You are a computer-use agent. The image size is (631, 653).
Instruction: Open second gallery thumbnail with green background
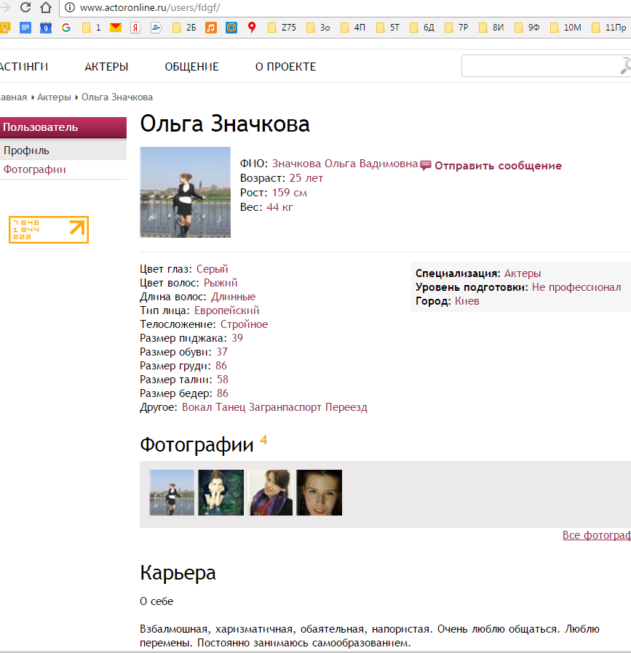(221, 493)
